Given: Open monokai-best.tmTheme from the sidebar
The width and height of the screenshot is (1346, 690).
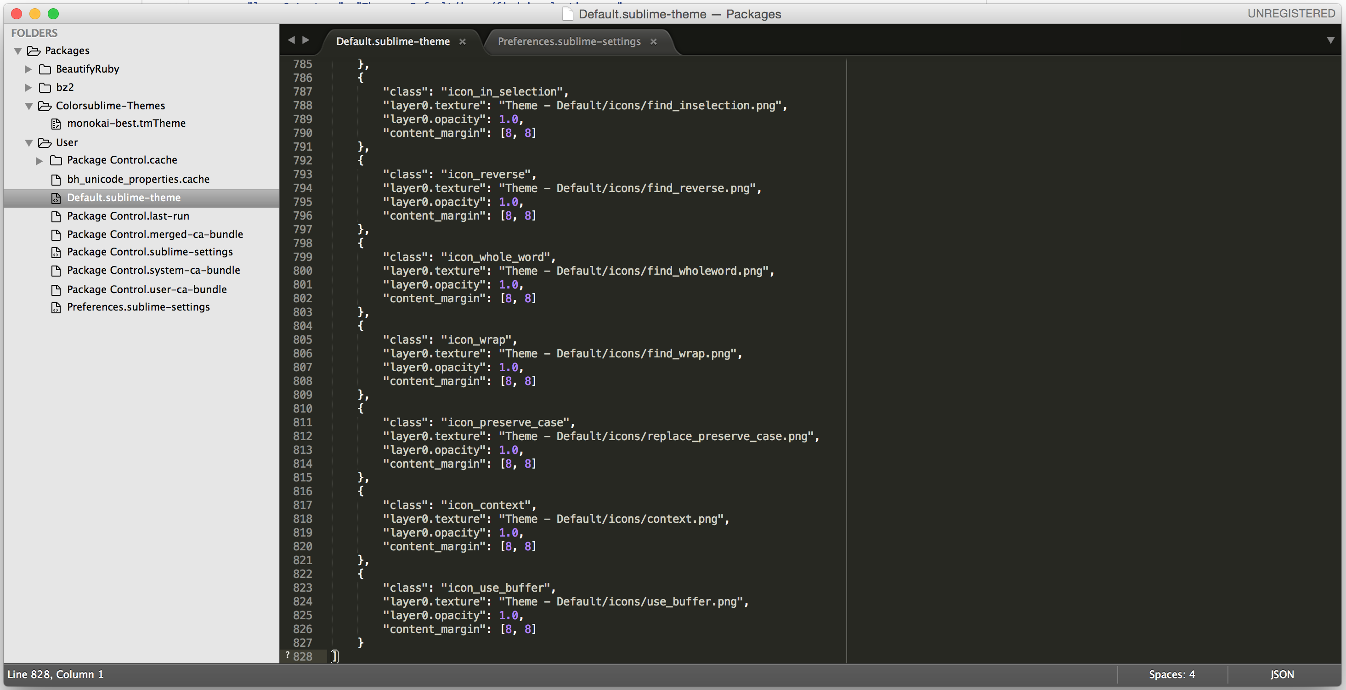Looking at the screenshot, I should click(126, 123).
